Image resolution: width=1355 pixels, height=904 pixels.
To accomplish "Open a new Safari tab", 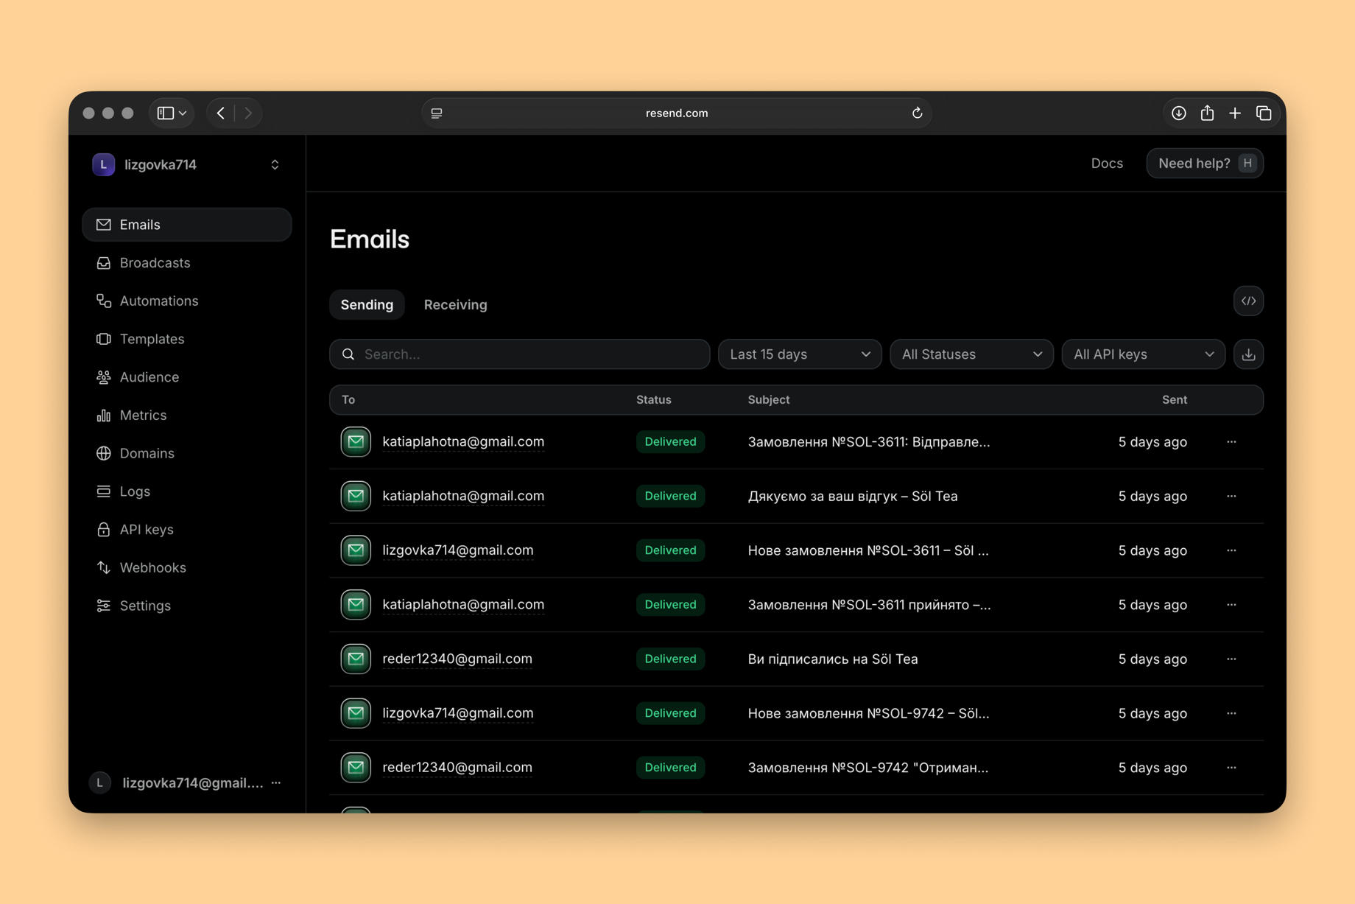I will pyautogui.click(x=1235, y=113).
